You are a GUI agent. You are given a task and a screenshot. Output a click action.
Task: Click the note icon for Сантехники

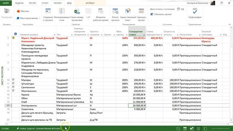[13, 87]
